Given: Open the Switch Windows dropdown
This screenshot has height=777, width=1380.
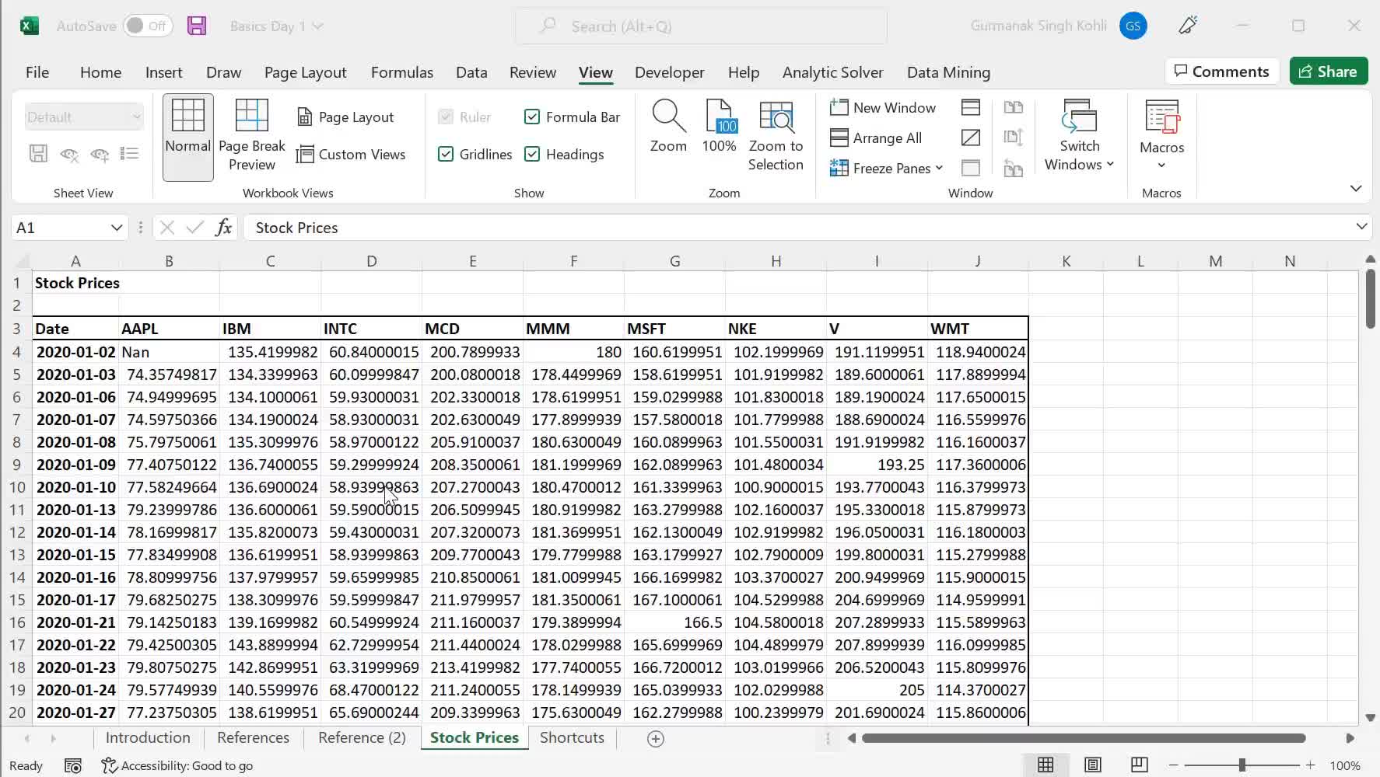Looking at the screenshot, I should pos(1079,137).
